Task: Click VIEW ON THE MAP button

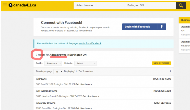Action: pos(161,63)
